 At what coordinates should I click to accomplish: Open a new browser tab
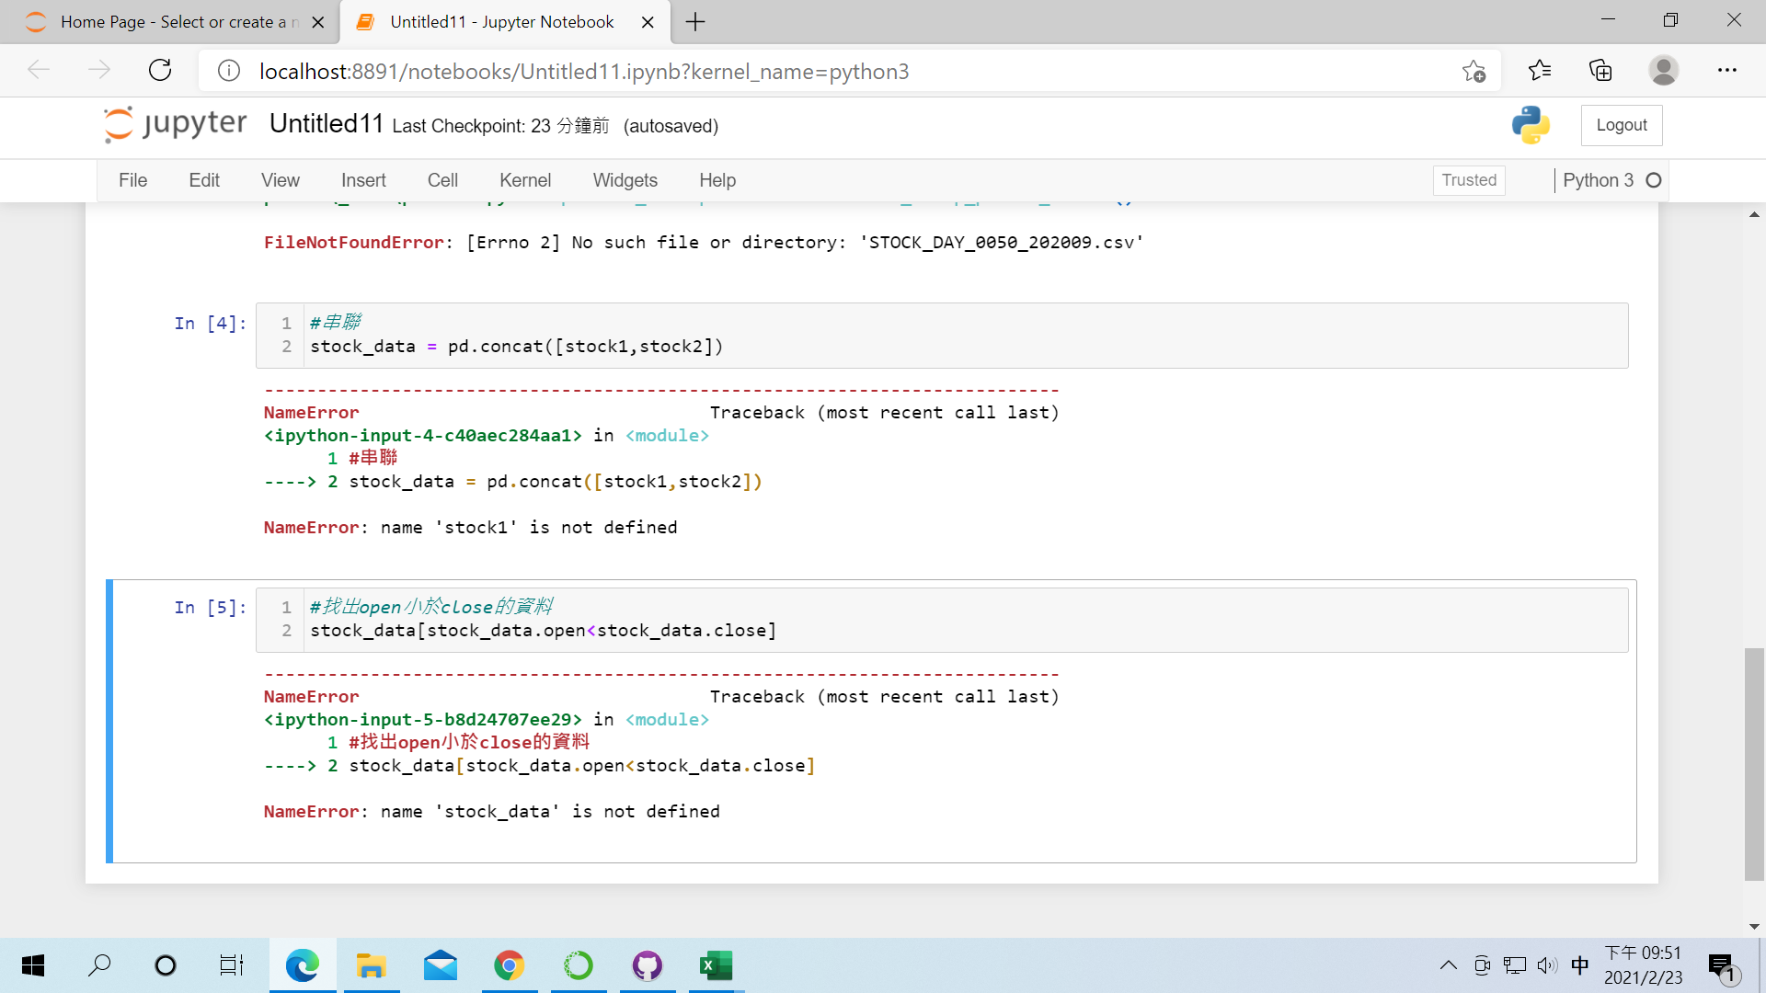[x=695, y=22]
